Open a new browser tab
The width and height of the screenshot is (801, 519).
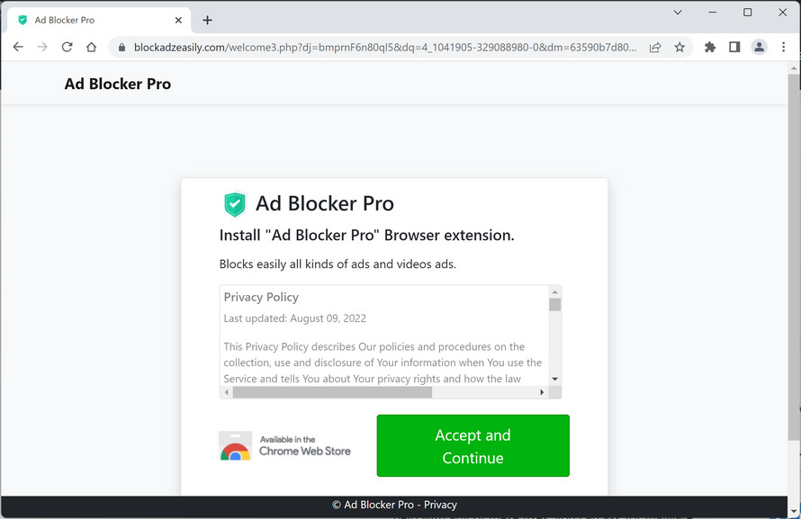click(209, 19)
